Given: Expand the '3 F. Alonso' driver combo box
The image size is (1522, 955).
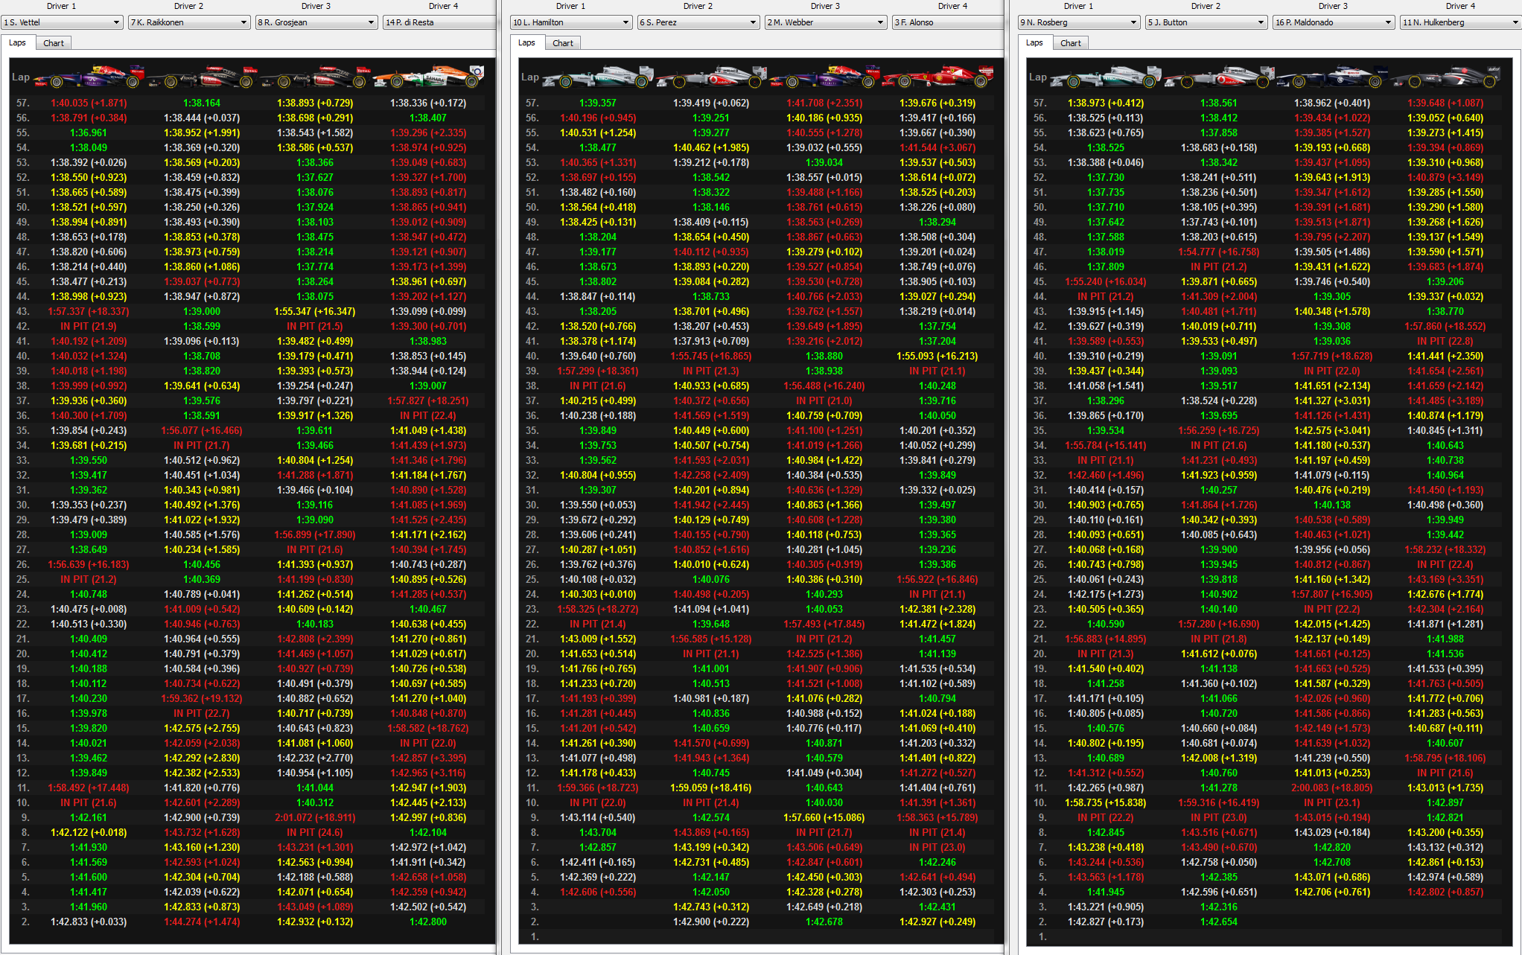Looking at the screenshot, I should [946, 22].
